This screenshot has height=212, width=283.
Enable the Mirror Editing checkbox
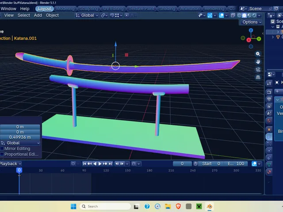(x=2, y=149)
